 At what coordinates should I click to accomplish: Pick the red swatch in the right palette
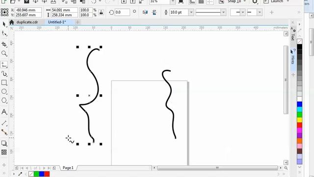coord(300,125)
